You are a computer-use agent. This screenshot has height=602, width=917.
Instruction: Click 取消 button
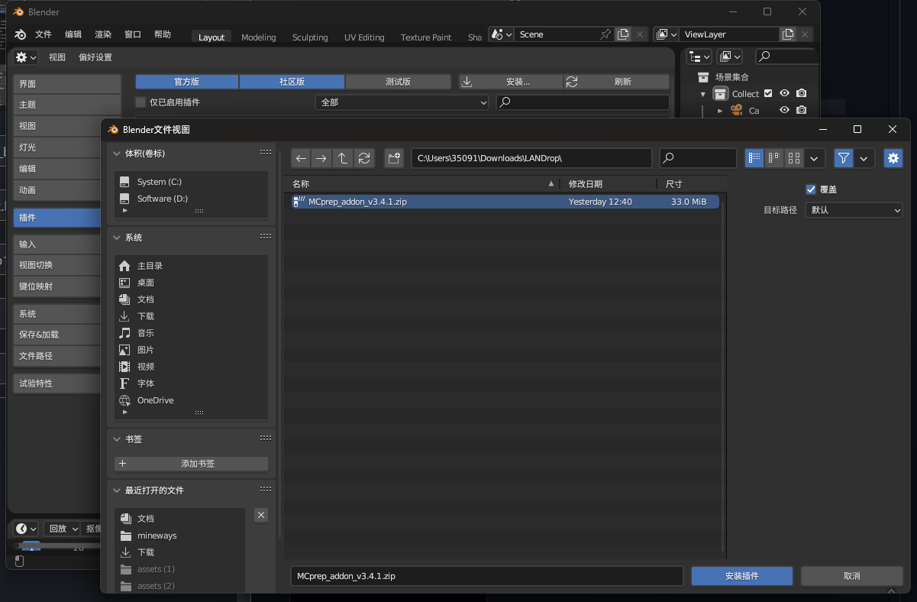pyautogui.click(x=851, y=576)
